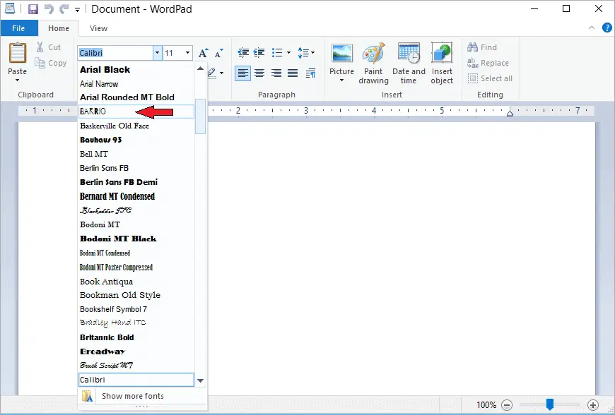This screenshot has width=615, height=415.
Task: Choose Arial Narrow font
Action: (136, 84)
